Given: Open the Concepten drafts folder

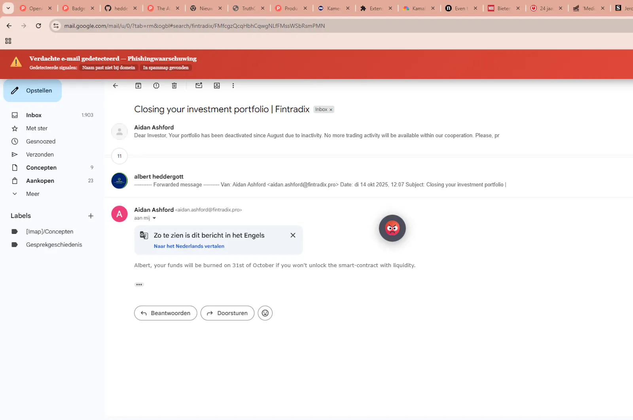Looking at the screenshot, I should coord(51,168).
